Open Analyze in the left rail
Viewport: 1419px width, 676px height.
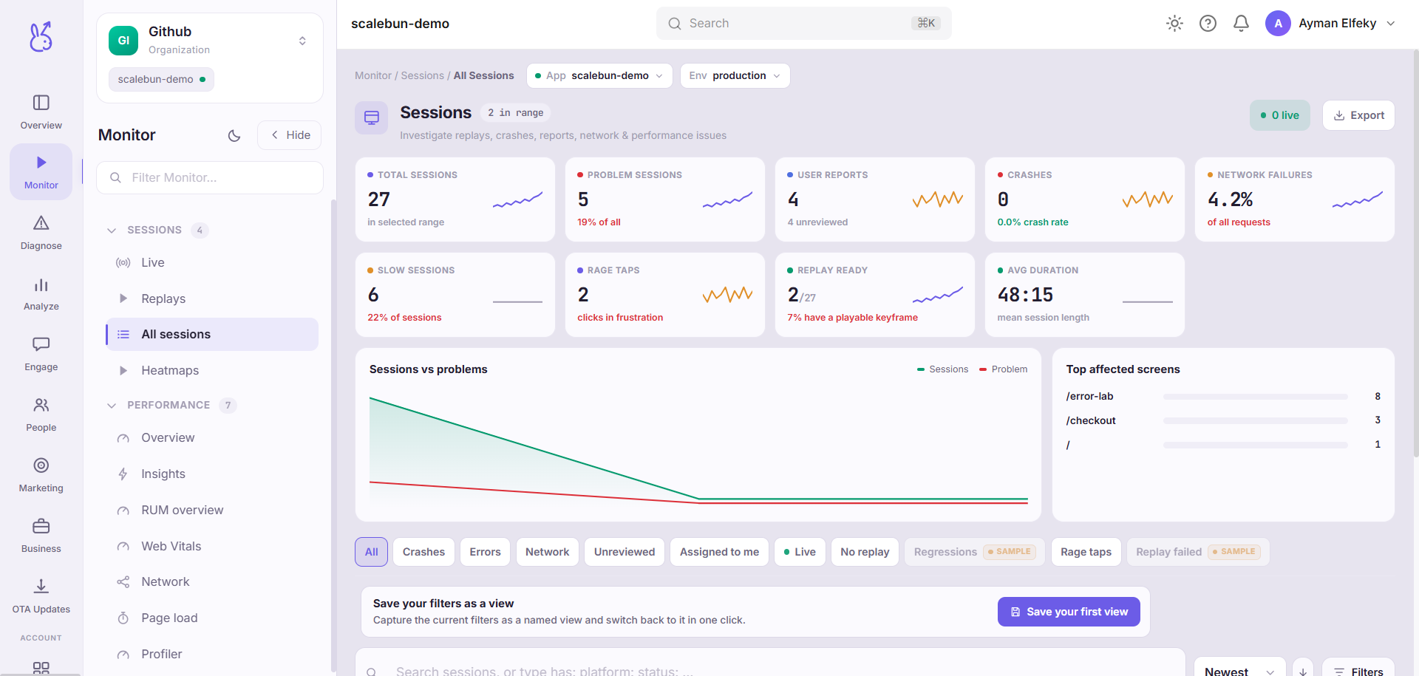coord(41,293)
